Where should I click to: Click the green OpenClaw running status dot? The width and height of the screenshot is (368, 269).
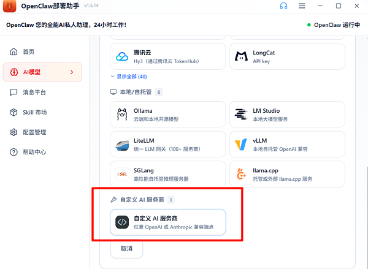(309, 25)
